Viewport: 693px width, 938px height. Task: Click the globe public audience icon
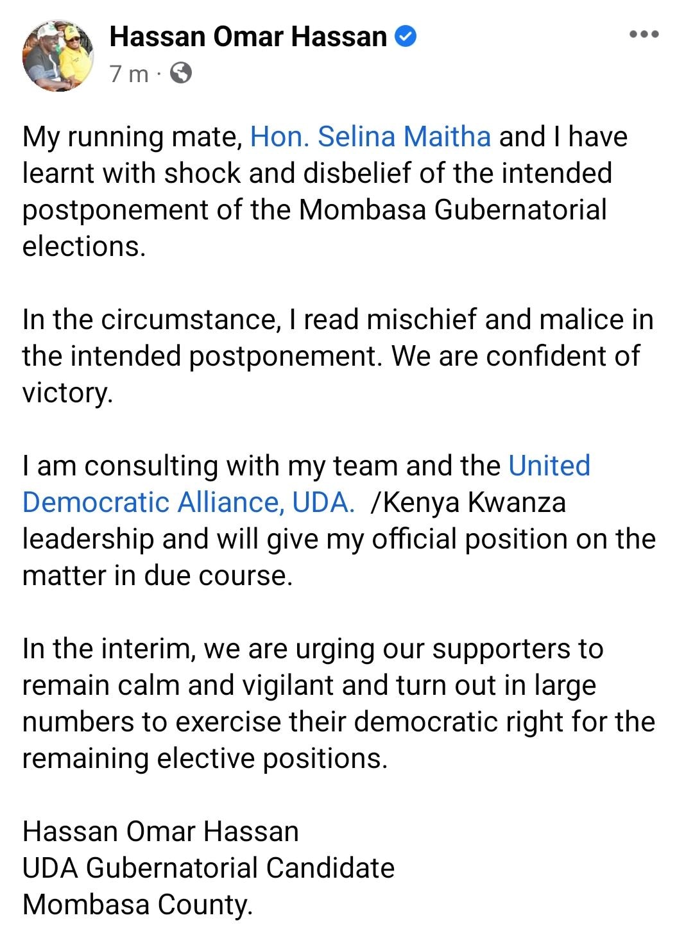pyautogui.click(x=181, y=74)
